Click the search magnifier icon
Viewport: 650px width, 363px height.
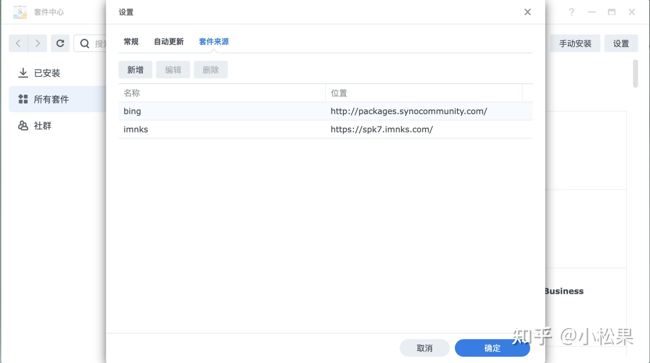click(x=84, y=43)
